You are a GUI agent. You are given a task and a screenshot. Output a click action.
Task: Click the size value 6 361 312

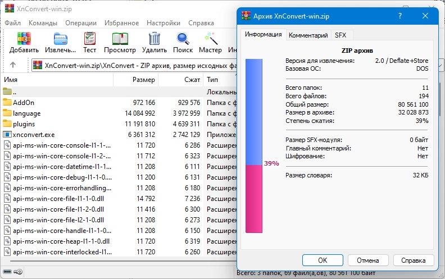[x=142, y=134]
